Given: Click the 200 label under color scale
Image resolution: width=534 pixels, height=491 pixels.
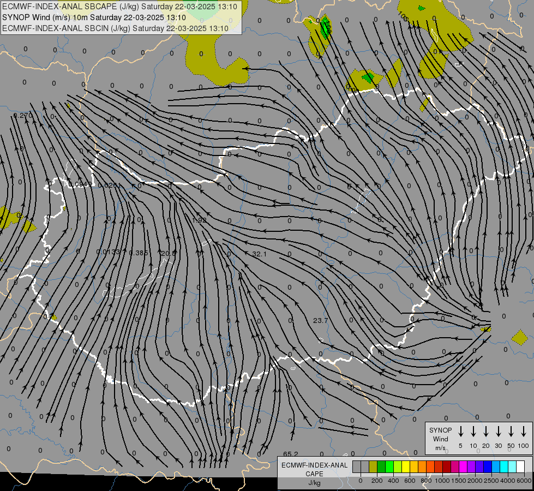Looking at the screenshot, I should click(377, 481).
